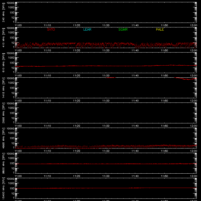Click the 11:50 tick under the 610 MHz panel
The height and width of the screenshot is (201, 201).
(164, 76)
